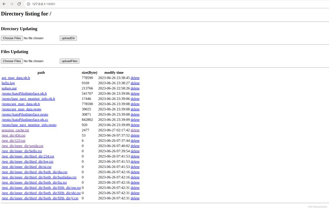This screenshot has width=329, height=209.
Task: Click the uploadFiles button
Action: coord(69,61)
